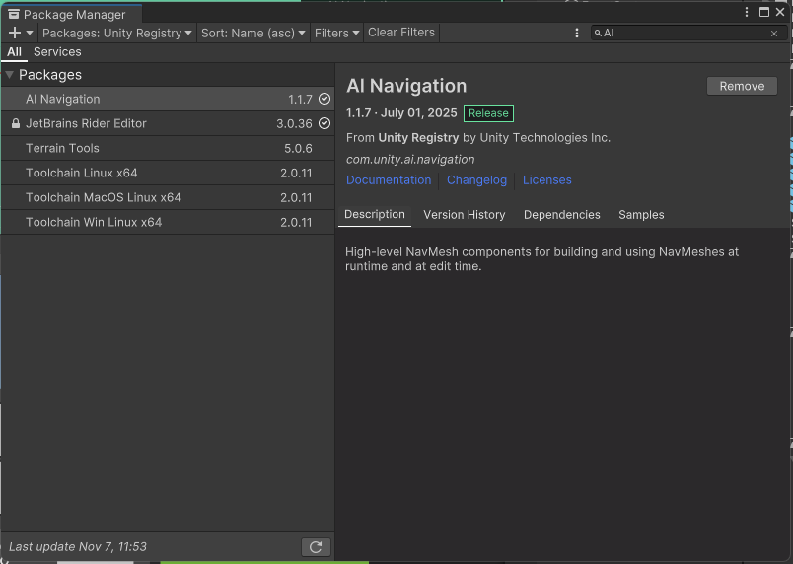Click the Package Manager window tab
This screenshot has height=564, width=793.
click(72, 14)
